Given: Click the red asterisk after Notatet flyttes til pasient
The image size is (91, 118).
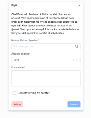Looking at the screenshot, I should (39, 40).
